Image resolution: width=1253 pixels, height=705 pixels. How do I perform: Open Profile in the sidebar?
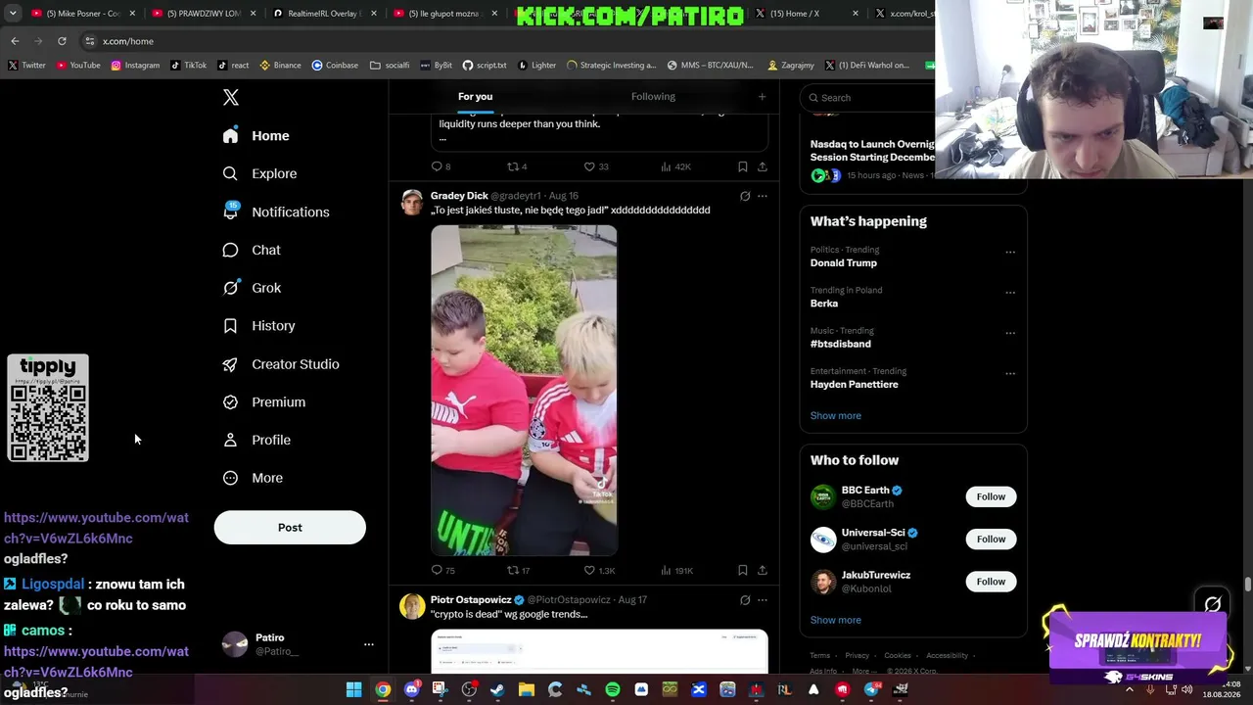click(256, 440)
